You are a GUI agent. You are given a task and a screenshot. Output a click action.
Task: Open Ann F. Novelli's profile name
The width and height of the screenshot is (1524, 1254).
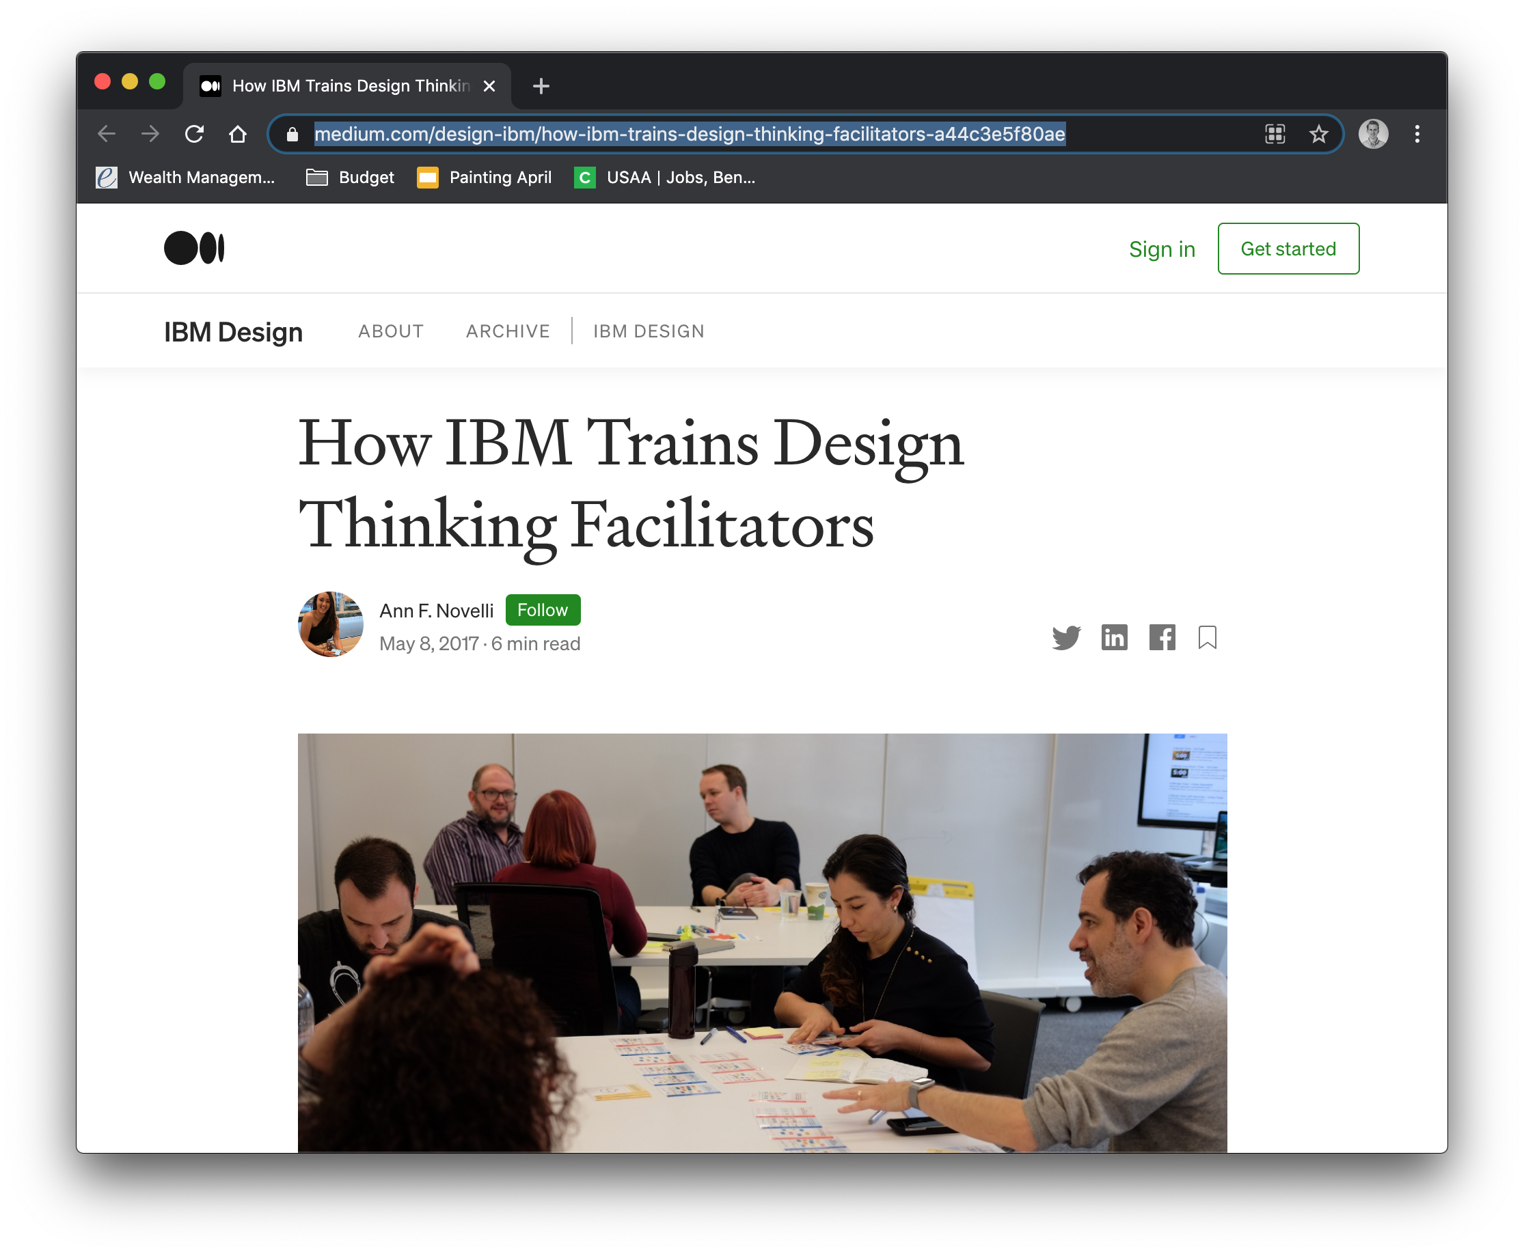coord(437,611)
